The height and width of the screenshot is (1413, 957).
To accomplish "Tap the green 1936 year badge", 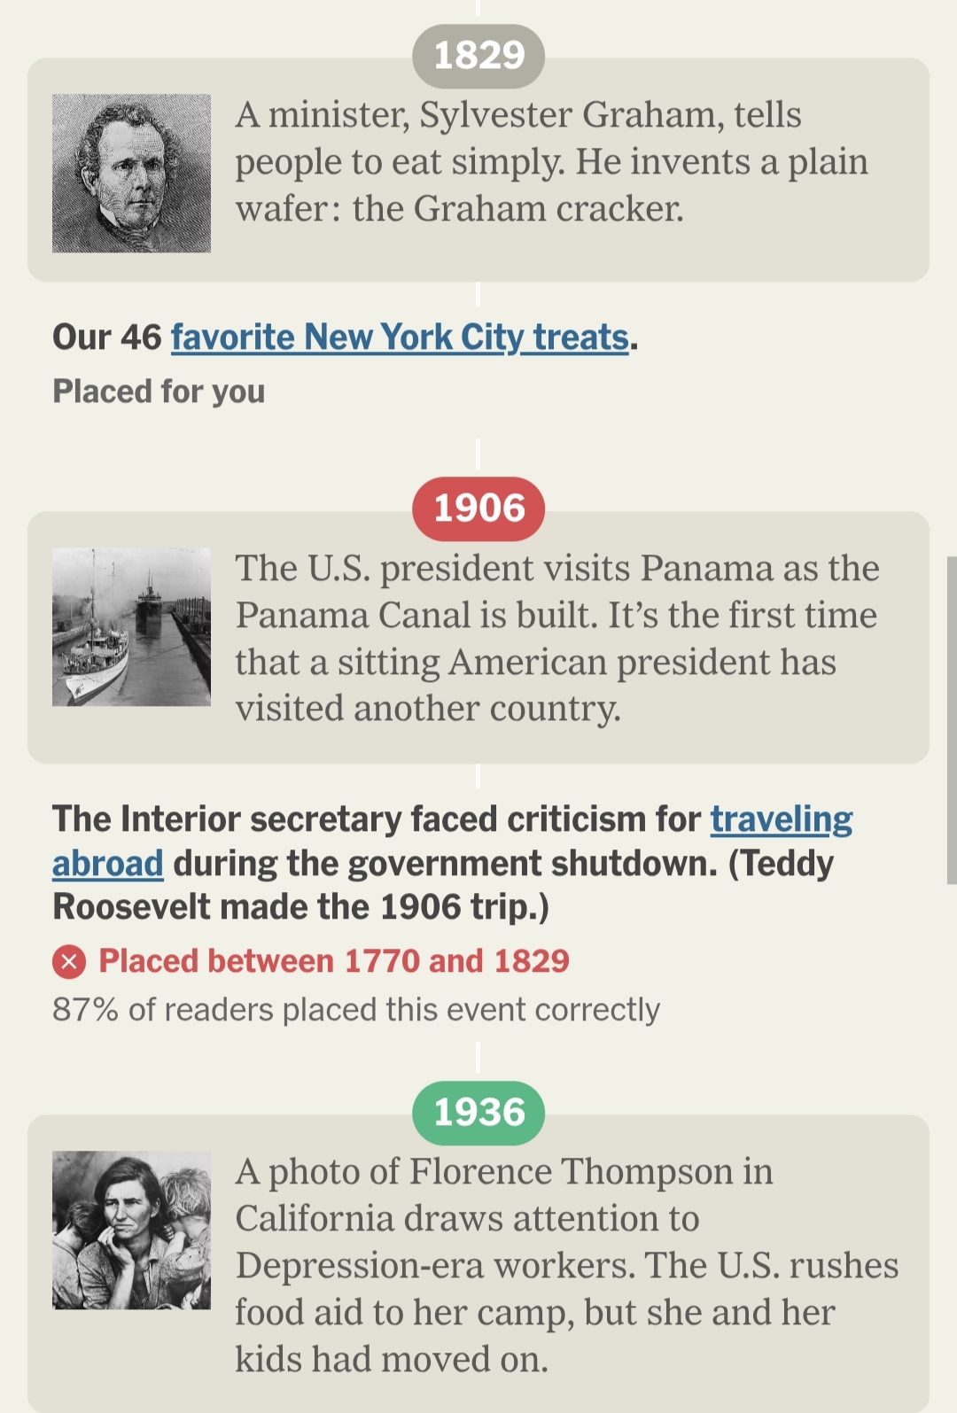I will coord(478,1113).
